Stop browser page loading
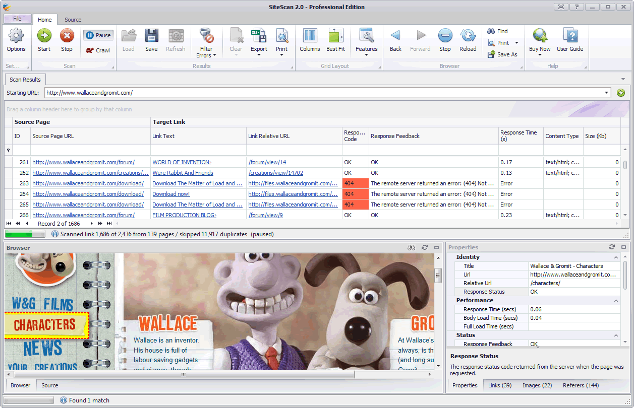Viewport: 634px width, 408px height. click(445, 40)
